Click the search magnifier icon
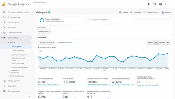 (x=4, y=12)
